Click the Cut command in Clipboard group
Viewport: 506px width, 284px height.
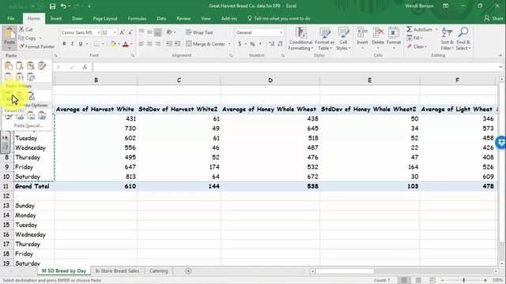point(26,29)
